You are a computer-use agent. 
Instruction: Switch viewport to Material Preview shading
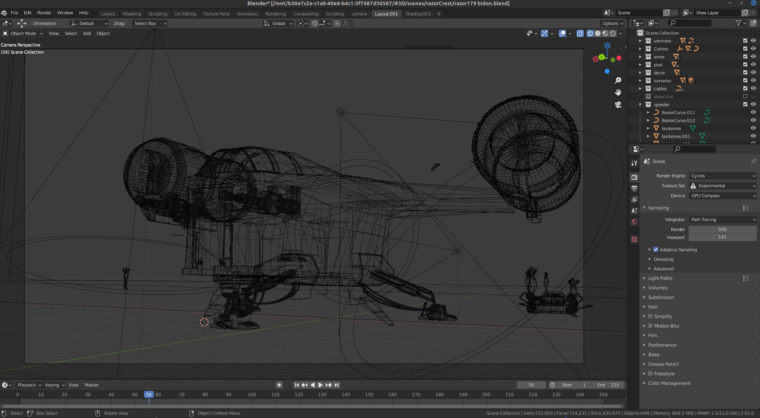(605, 33)
